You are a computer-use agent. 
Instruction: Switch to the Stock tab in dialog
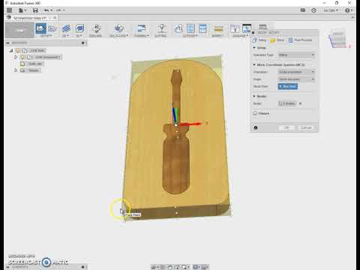coord(277,40)
